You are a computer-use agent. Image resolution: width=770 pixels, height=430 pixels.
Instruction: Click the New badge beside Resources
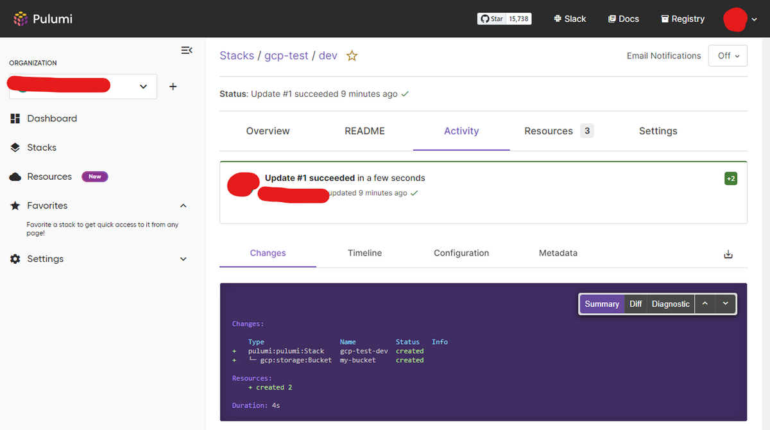coord(95,176)
